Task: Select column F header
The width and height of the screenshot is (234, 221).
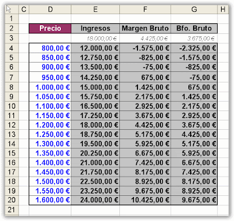Action: pyautogui.click(x=145, y=9)
